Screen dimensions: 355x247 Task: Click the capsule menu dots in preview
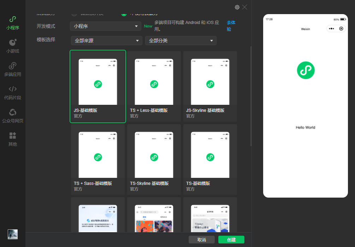(x=331, y=29)
